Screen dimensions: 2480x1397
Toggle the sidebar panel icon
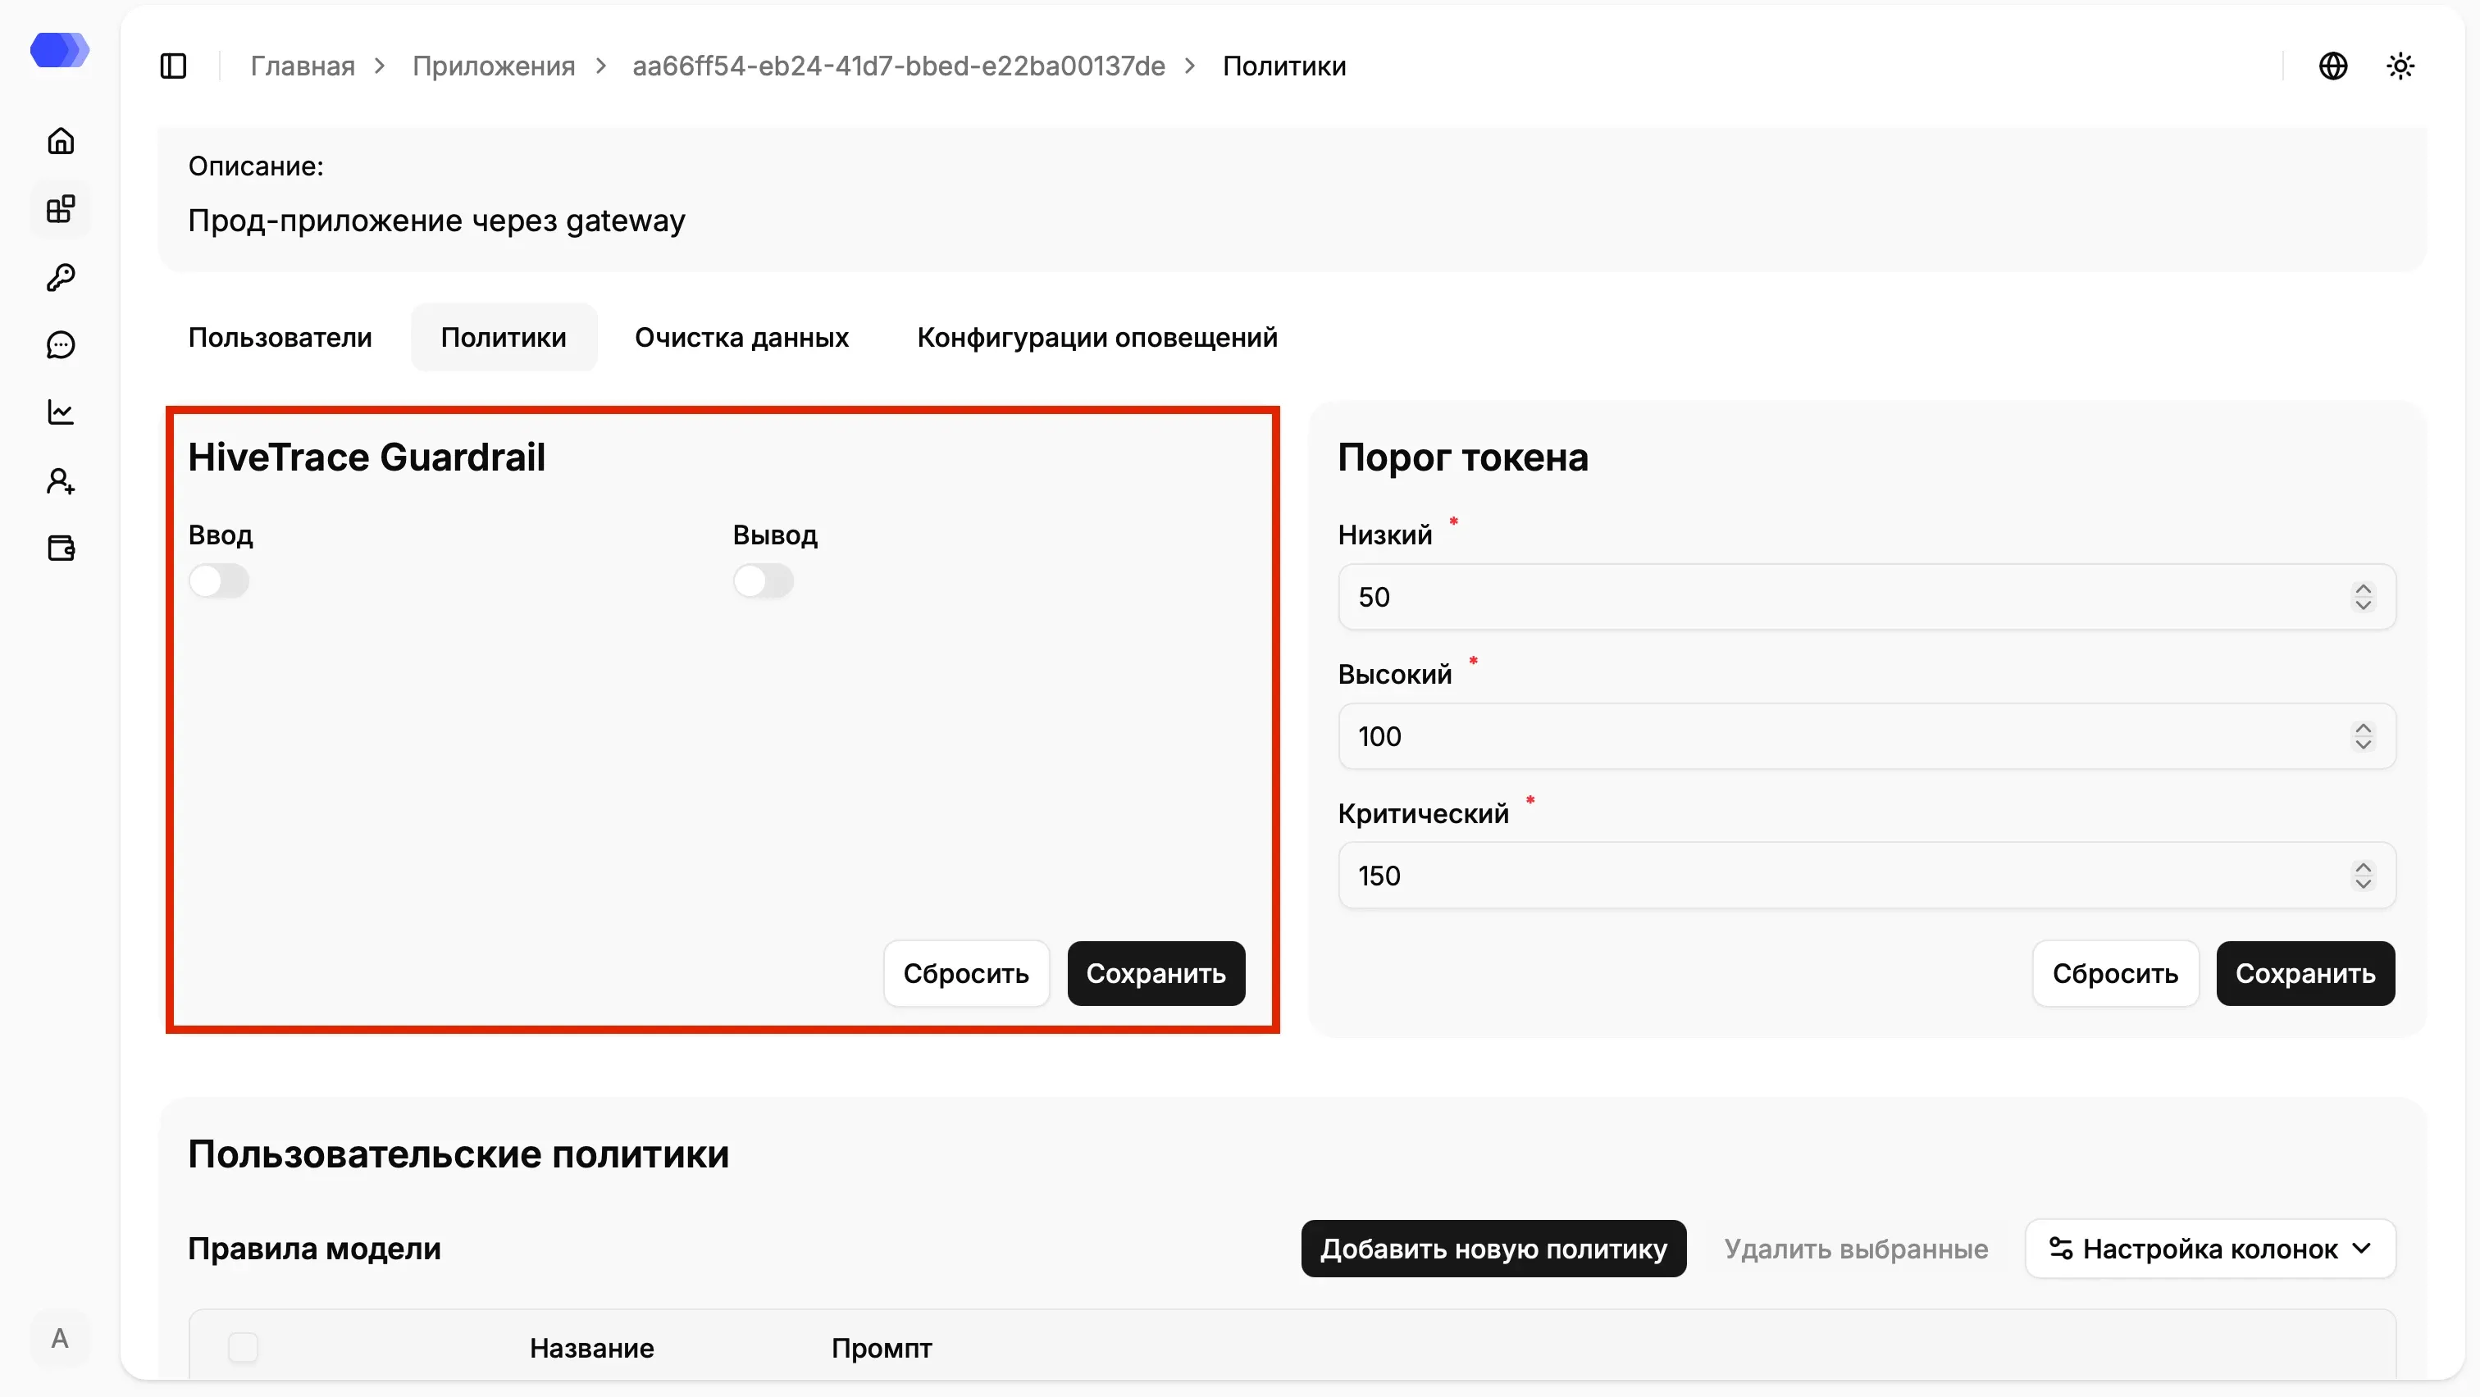(173, 66)
